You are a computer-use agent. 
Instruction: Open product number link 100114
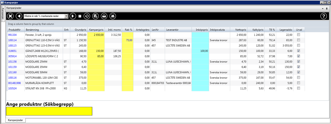(12, 40)
